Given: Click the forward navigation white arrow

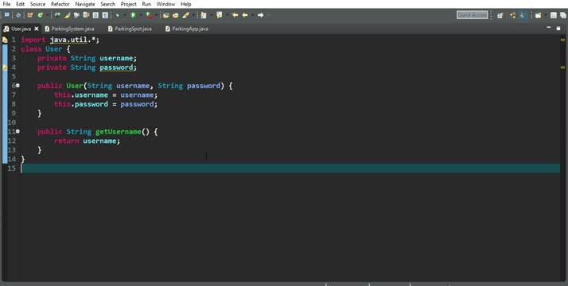Looking at the screenshot, I should click(x=260, y=15).
